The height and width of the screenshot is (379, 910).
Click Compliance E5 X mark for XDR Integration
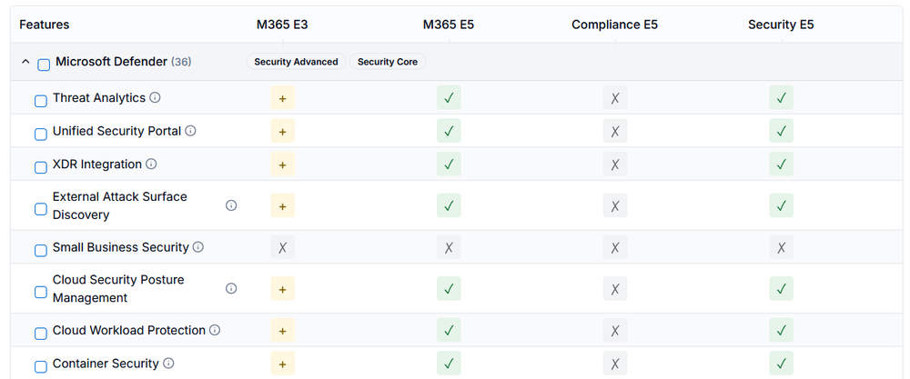[x=615, y=164]
